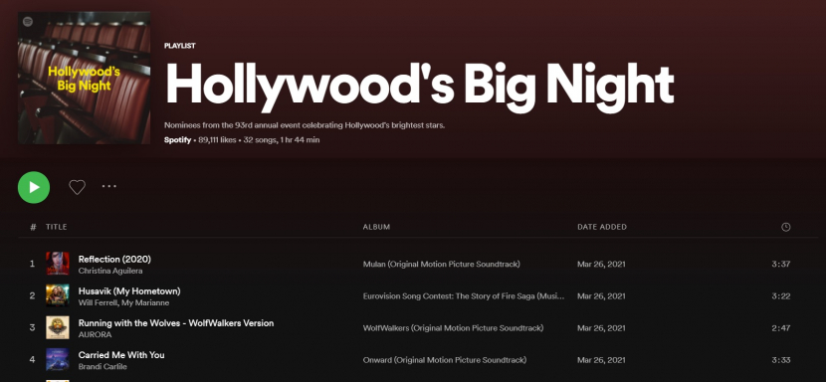Click the # column header
826x382 pixels.
(33, 227)
